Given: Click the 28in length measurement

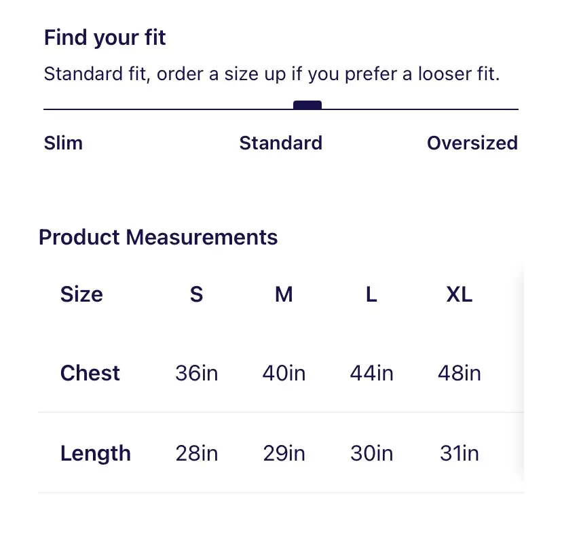Looking at the screenshot, I should (196, 453).
